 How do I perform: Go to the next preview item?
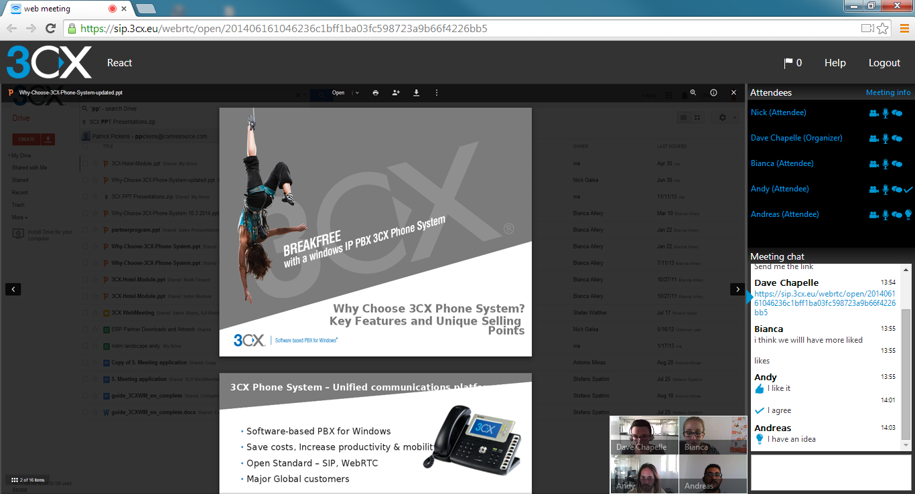point(737,289)
